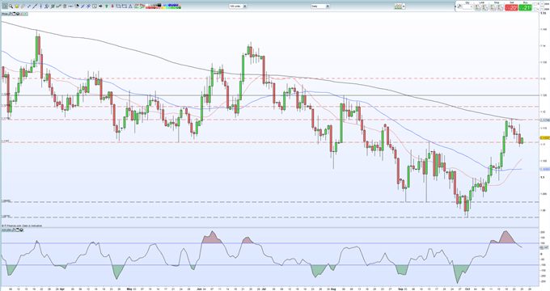550x291 pixels.
Task: Click the green Buy price button
Action: 525,7
